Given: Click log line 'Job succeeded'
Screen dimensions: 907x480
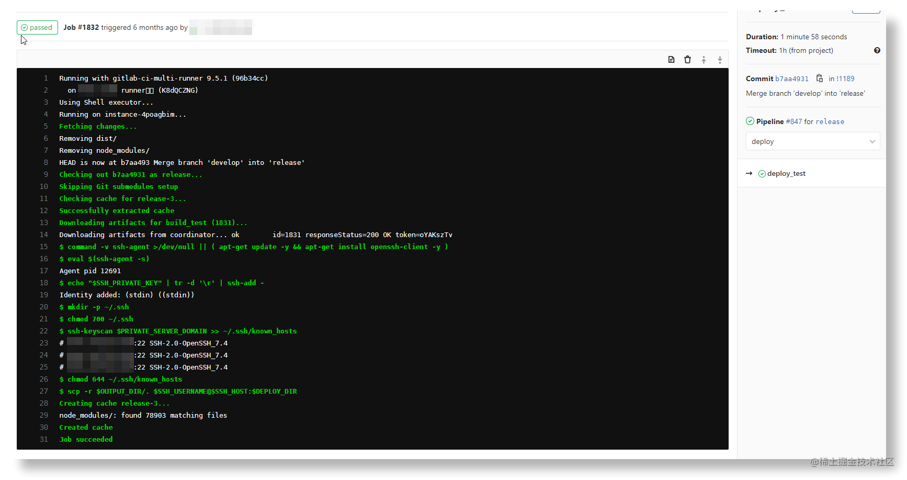Looking at the screenshot, I should click(86, 439).
